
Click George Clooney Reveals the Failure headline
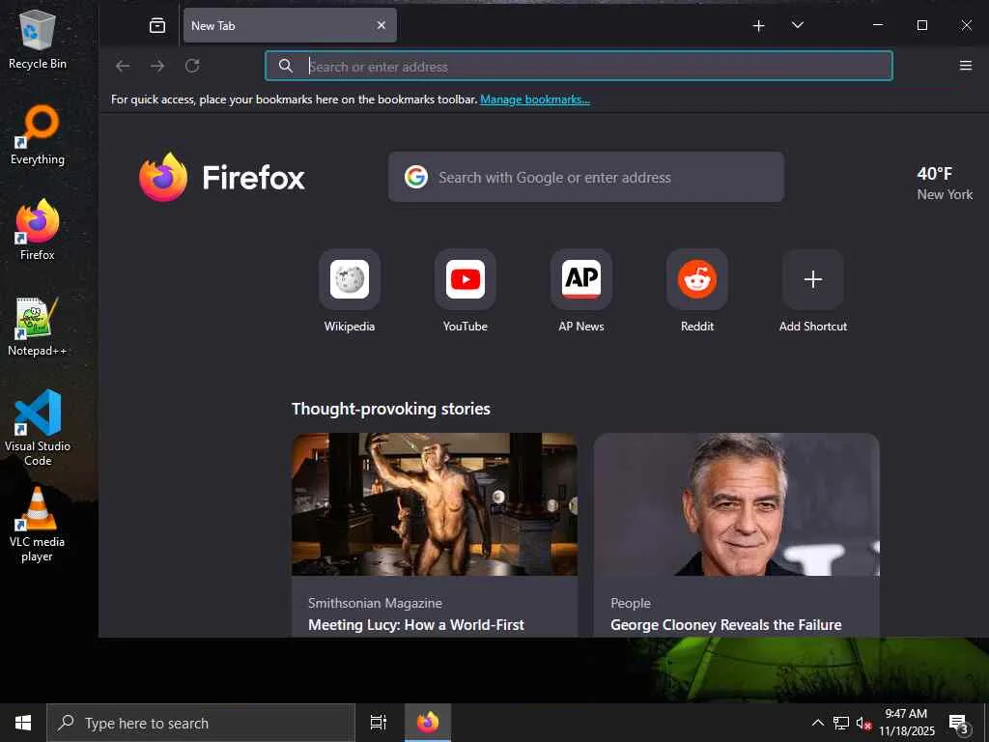(726, 625)
